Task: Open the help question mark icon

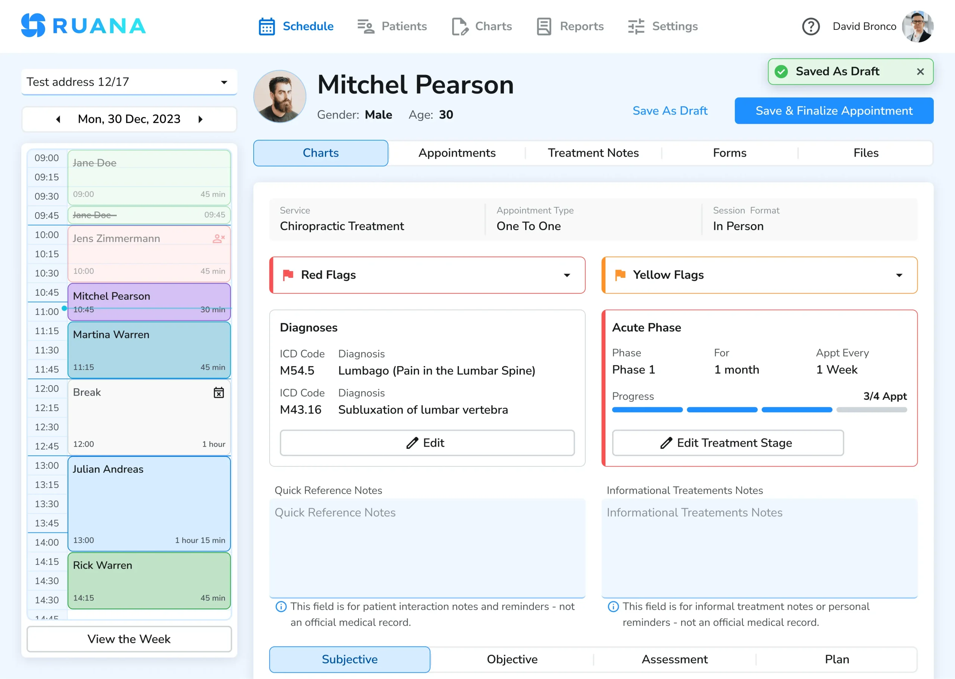Action: (811, 26)
